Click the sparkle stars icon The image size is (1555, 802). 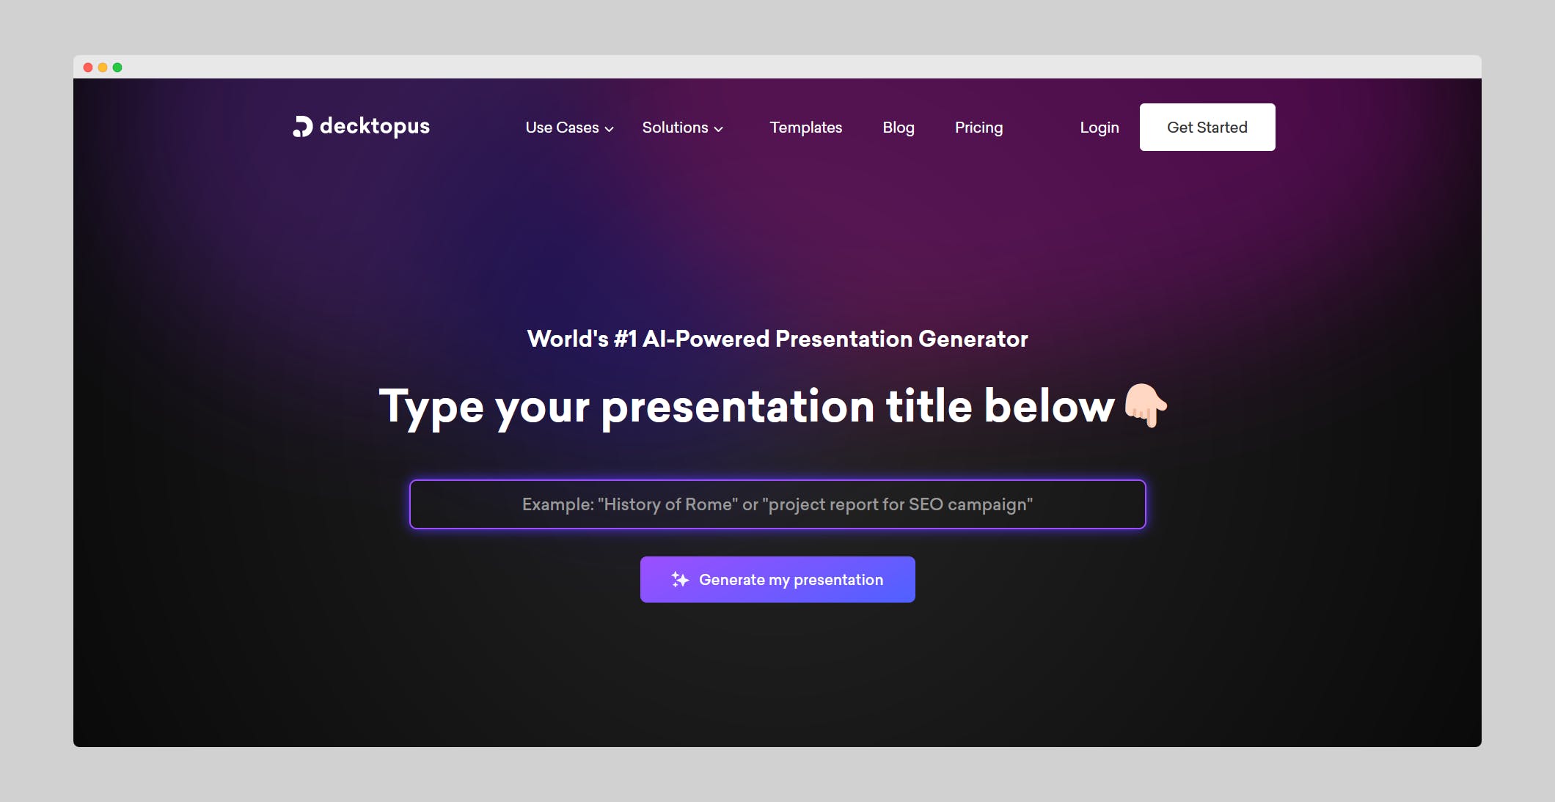pyautogui.click(x=680, y=580)
